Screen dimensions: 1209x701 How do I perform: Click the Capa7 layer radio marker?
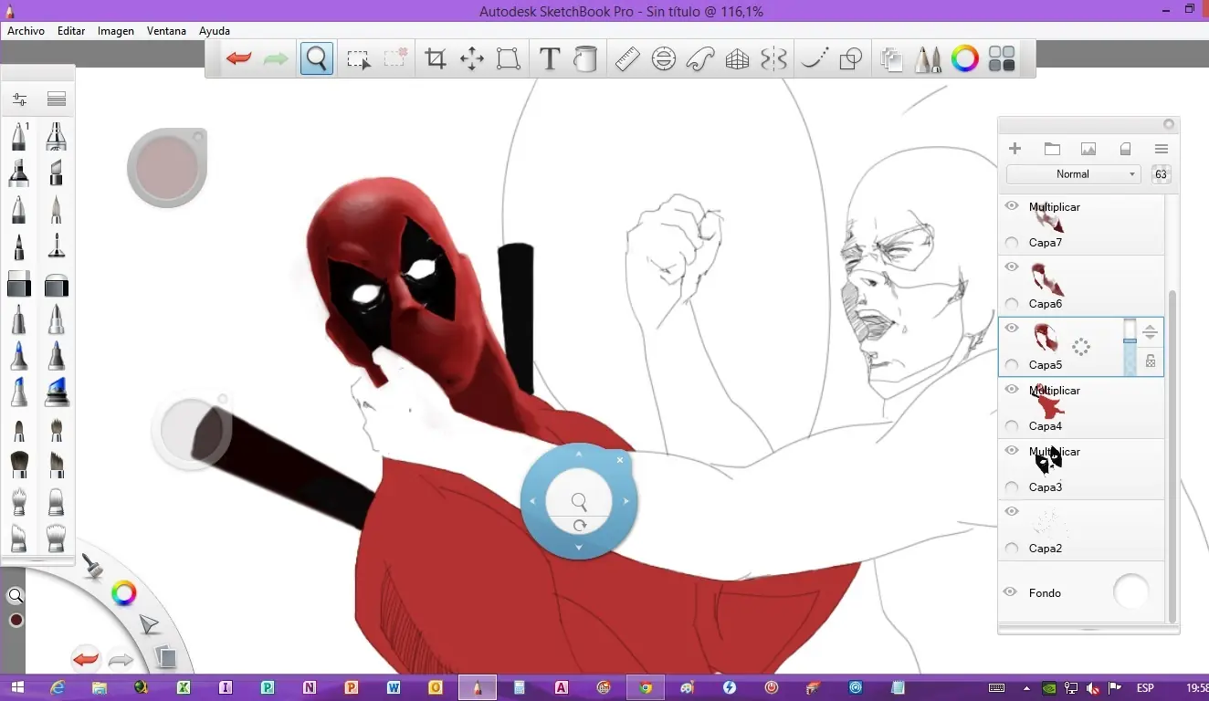pyautogui.click(x=1012, y=243)
